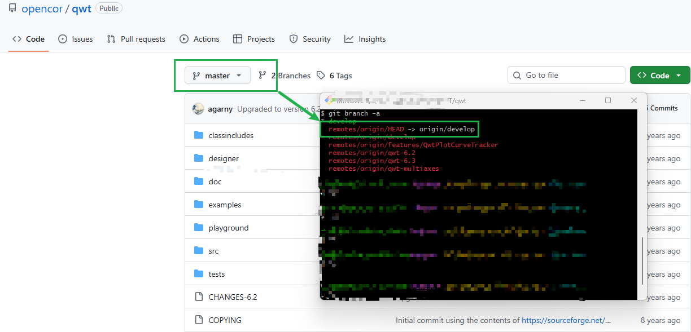
Task: Click the git branch icon beside Branches
Action: click(x=263, y=75)
